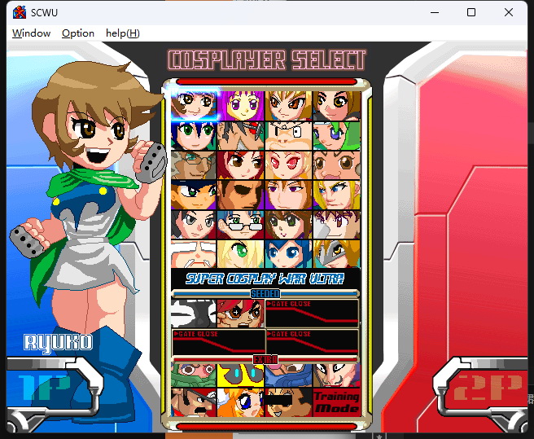Select the highlighted Ryuko portrait
The height and width of the screenshot is (439, 534).
click(x=194, y=105)
